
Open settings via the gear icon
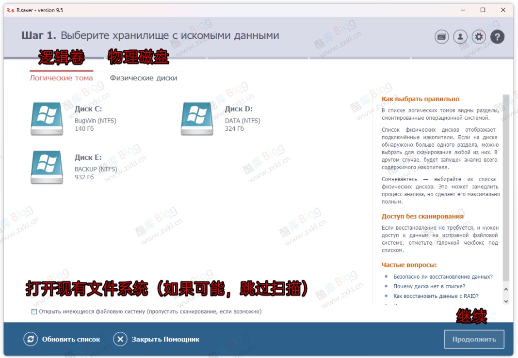[479, 36]
